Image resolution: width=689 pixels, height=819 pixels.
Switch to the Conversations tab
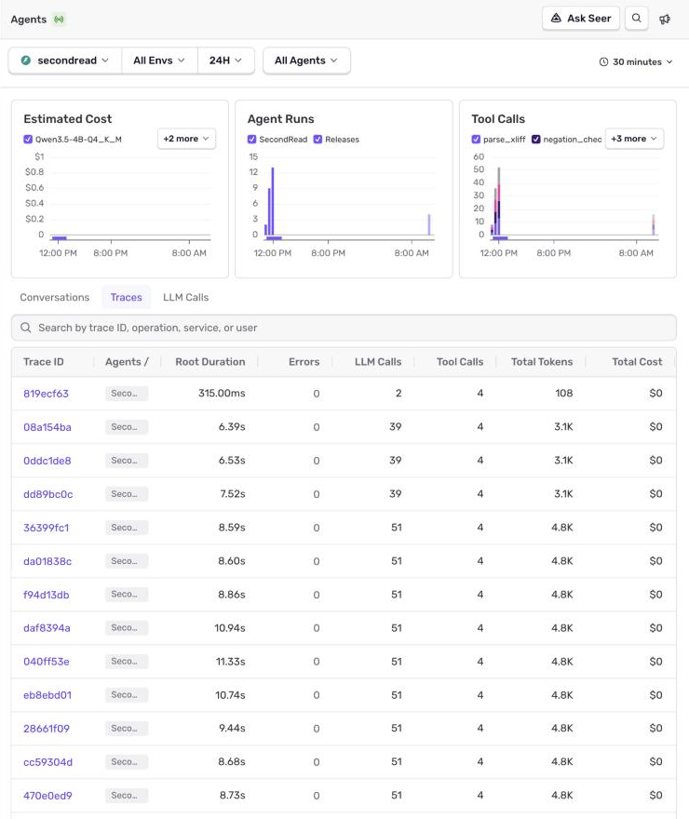(x=55, y=297)
